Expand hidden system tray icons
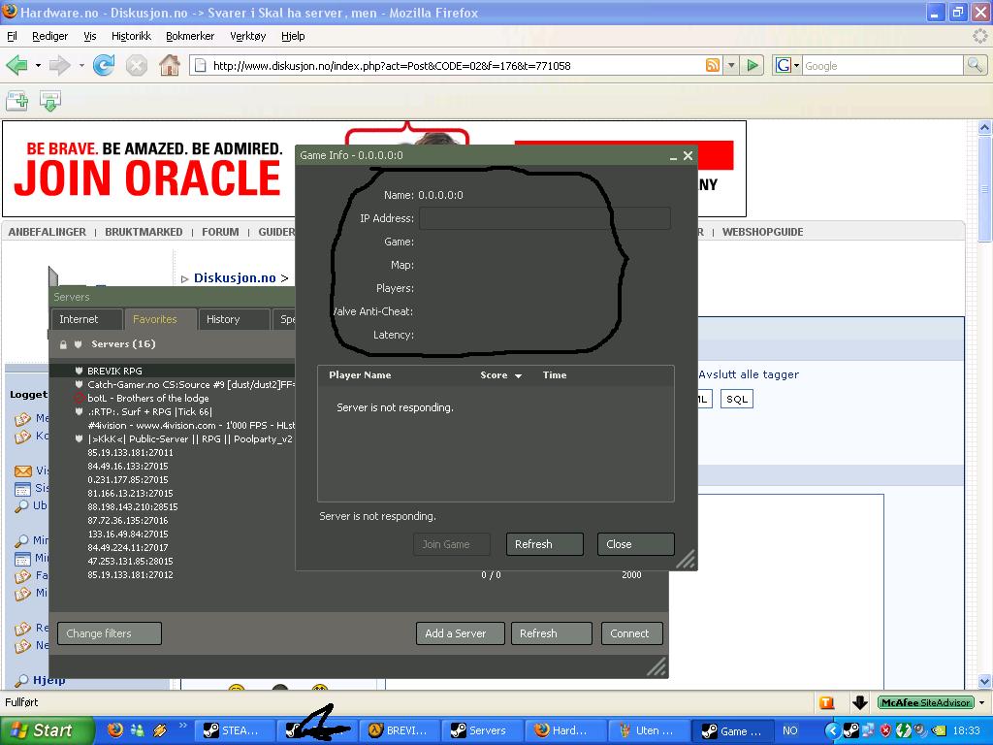Viewport: 993px width, 745px height. 832,730
